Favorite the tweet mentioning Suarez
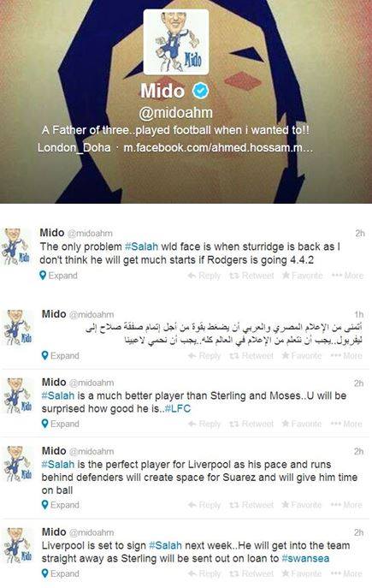 pos(302,505)
